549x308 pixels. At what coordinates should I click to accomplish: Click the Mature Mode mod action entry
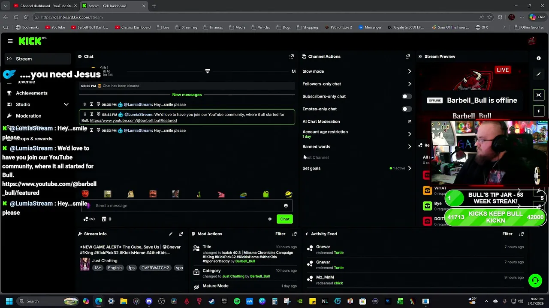244,286
